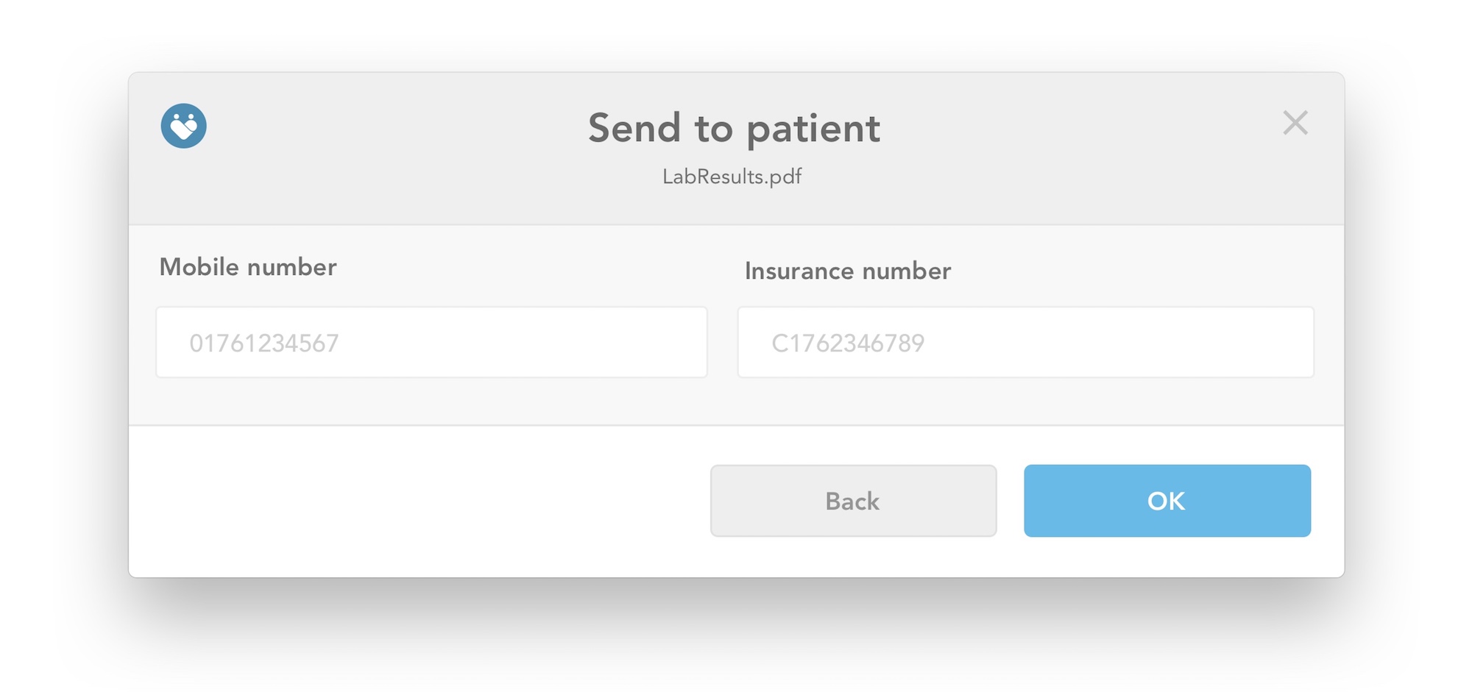The height and width of the screenshot is (692, 1472).
Task: Click the LabResults.pdf file name
Action: [732, 176]
